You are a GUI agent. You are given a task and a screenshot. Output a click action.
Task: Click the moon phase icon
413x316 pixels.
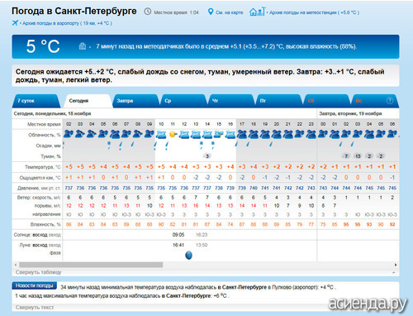pos(188,255)
